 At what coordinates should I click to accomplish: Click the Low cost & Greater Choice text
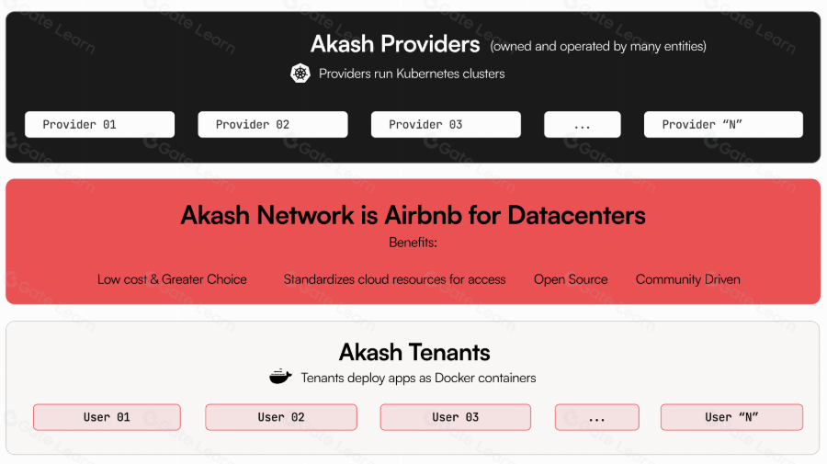[172, 279]
